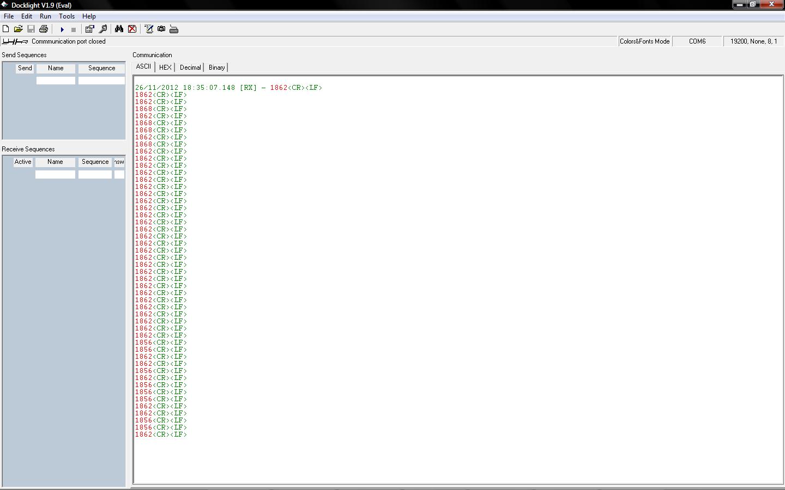
Task: Click the Print icon in the toolbar
Action: click(44, 29)
